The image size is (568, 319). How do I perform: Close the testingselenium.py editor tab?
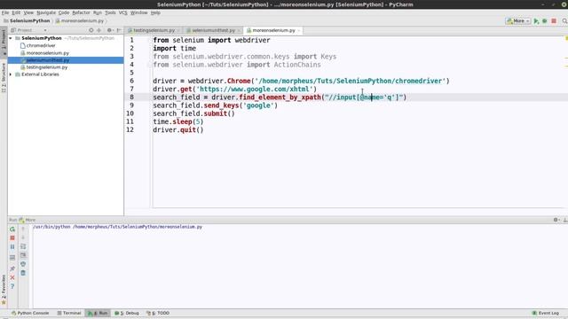tap(178, 30)
